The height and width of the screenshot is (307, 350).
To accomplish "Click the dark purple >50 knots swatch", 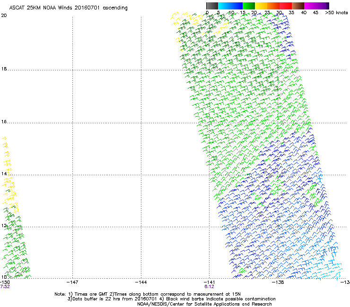I will pos(328,6).
